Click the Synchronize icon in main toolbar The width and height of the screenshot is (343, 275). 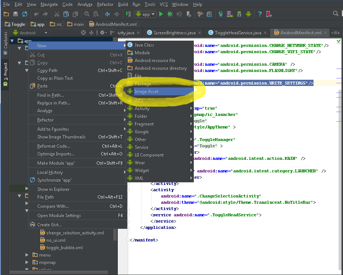click(25, 14)
